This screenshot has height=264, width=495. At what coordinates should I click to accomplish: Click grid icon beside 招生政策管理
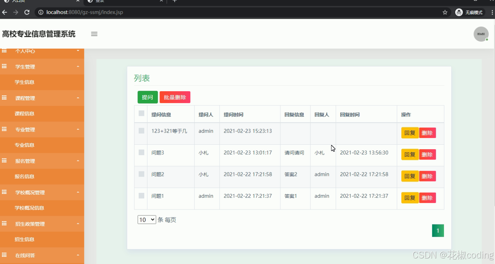pyautogui.click(x=4, y=223)
